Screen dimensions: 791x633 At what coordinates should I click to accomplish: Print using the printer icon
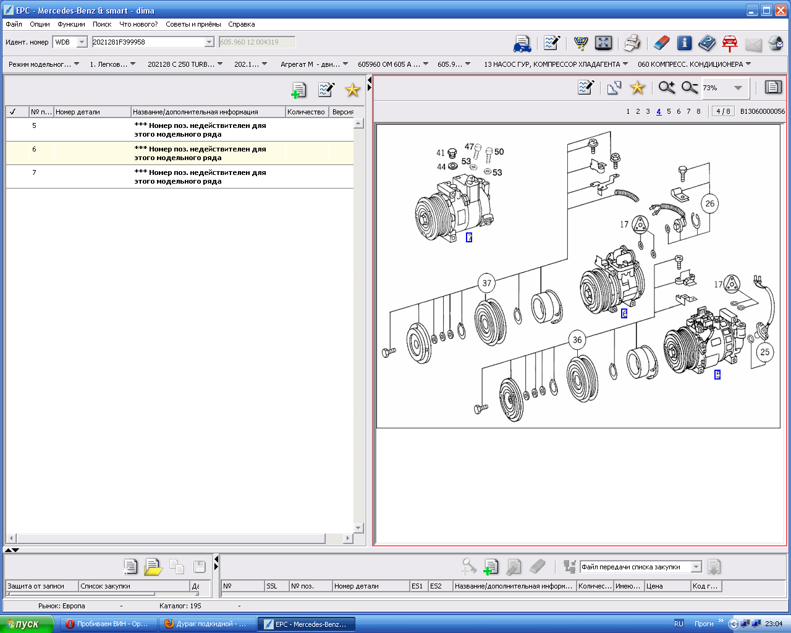[632, 43]
